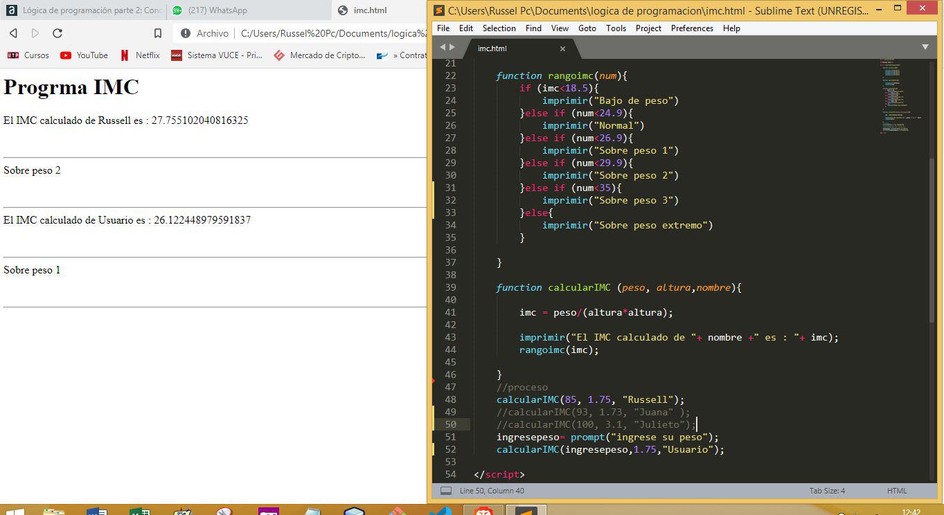The width and height of the screenshot is (944, 515).
Task: Click the Usuario IMC result text
Action: pos(127,220)
